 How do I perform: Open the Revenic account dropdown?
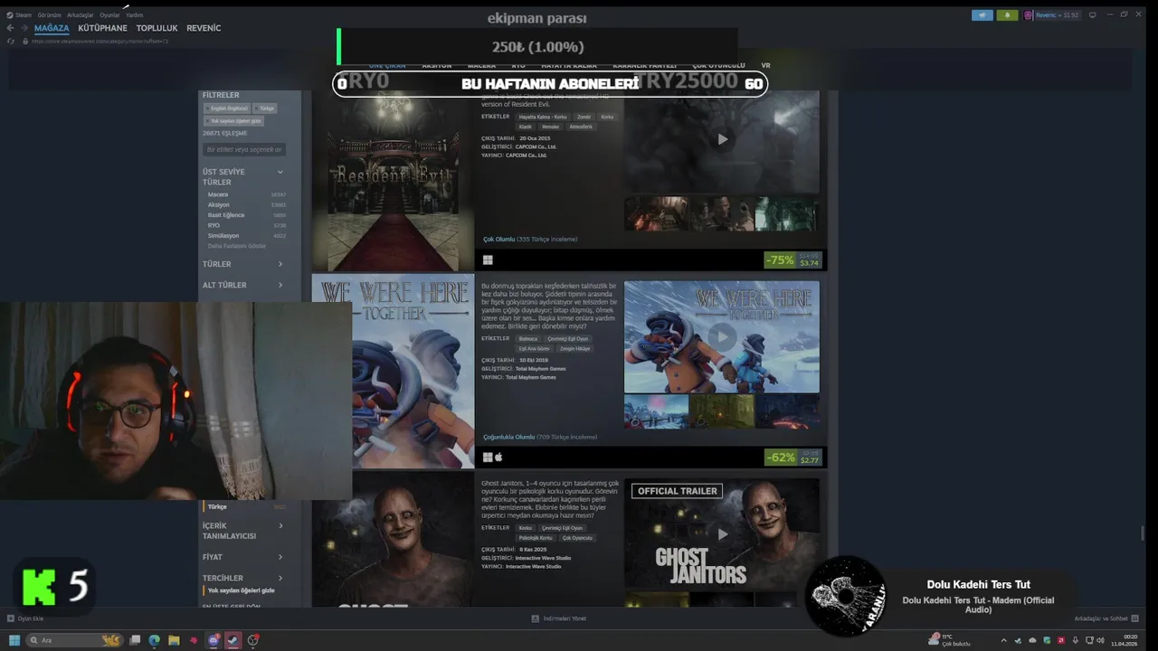[x=1058, y=15]
